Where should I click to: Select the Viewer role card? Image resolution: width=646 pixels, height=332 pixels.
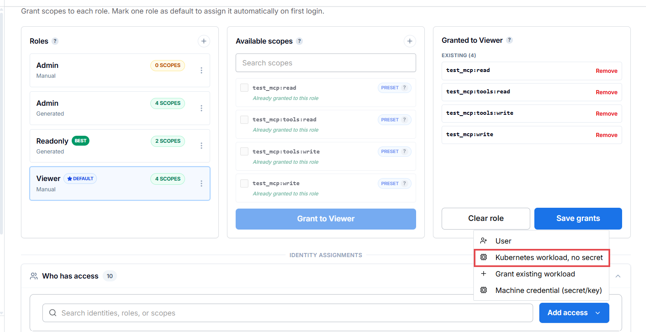120,183
